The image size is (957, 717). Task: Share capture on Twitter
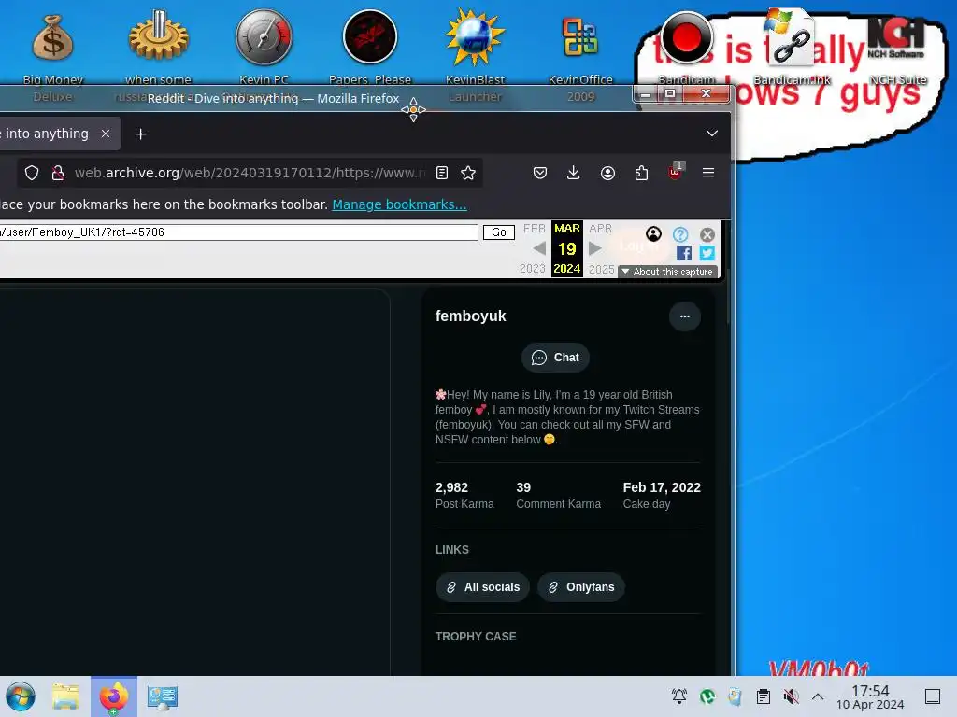(707, 253)
